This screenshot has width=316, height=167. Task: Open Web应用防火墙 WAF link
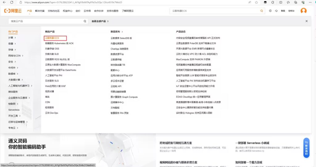(x=56, y=86)
